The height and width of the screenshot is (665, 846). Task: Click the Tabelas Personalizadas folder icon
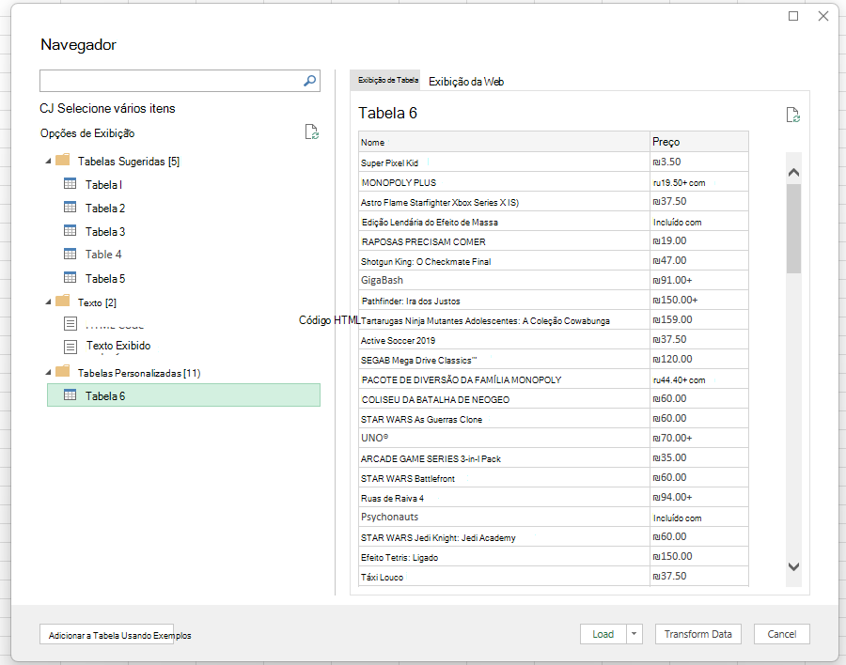point(63,372)
